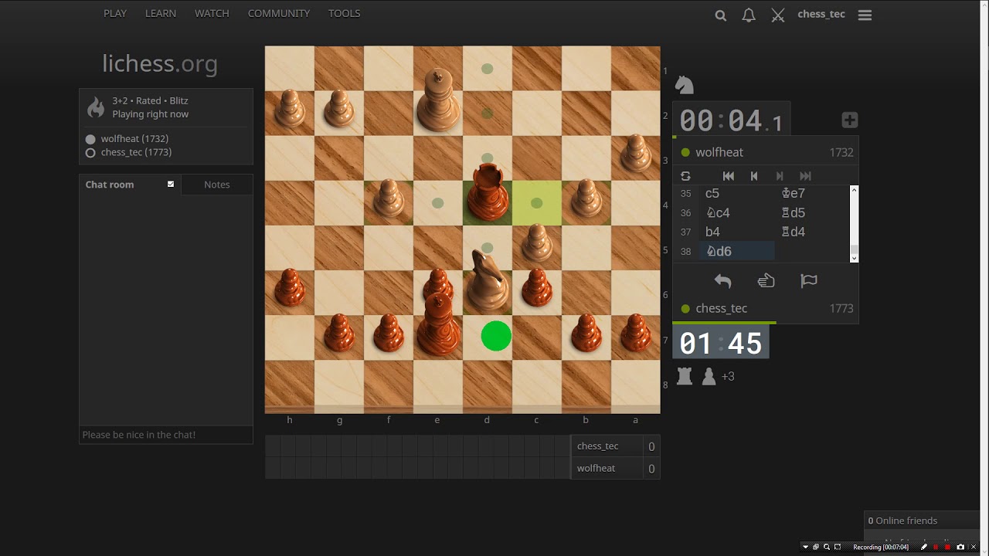Select move Rd4 in row 37
Image resolution: width=989 pixels, height=556 pixels.
click(x=811, y=232)
